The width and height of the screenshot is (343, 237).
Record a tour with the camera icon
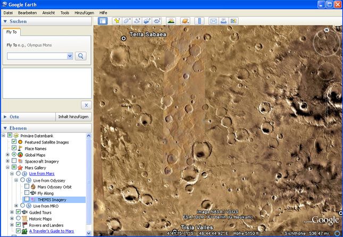click(157, 21)
